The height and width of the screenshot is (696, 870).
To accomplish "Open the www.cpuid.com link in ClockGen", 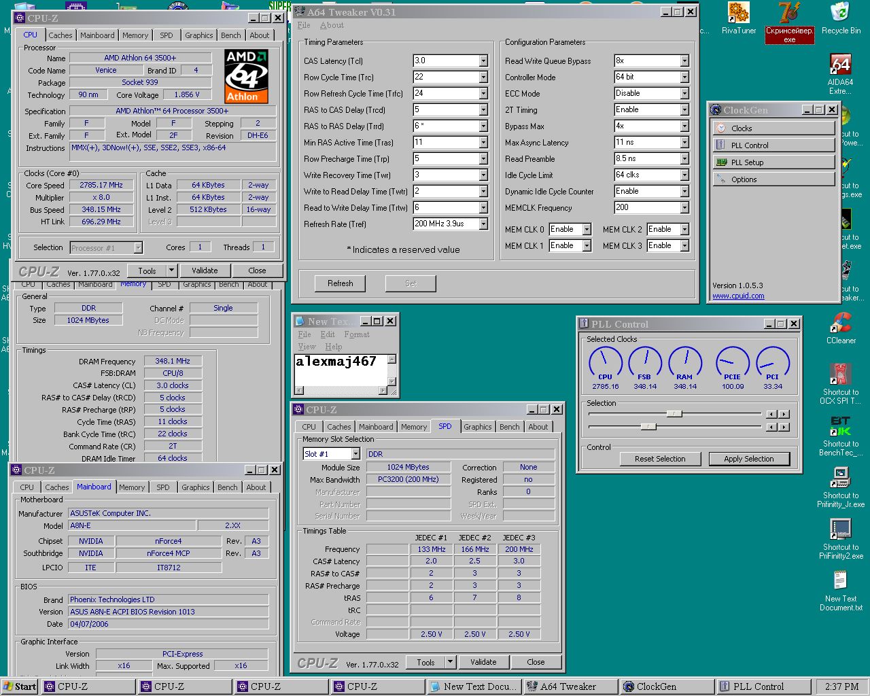I will 738,296.
